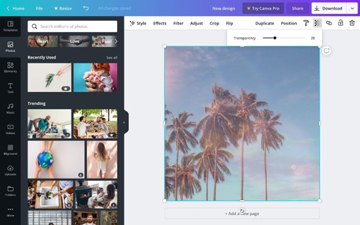Click the bottom-right resize handle of the image
This screenshot has height=225, width=360.
319,200
